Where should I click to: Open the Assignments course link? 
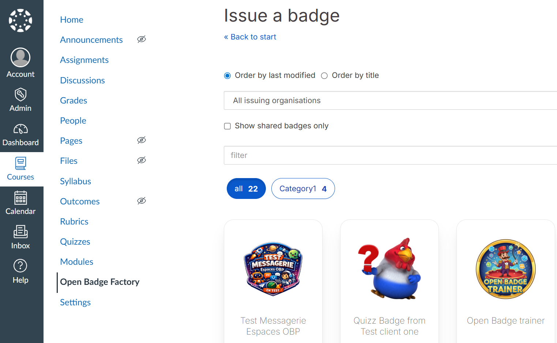(x=84, y=60)
